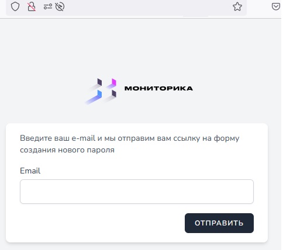The height and width of the screenshot is (250, 283).
Task: Click the МОНИТОРИКА brand name text
Action: click(158, 88)
